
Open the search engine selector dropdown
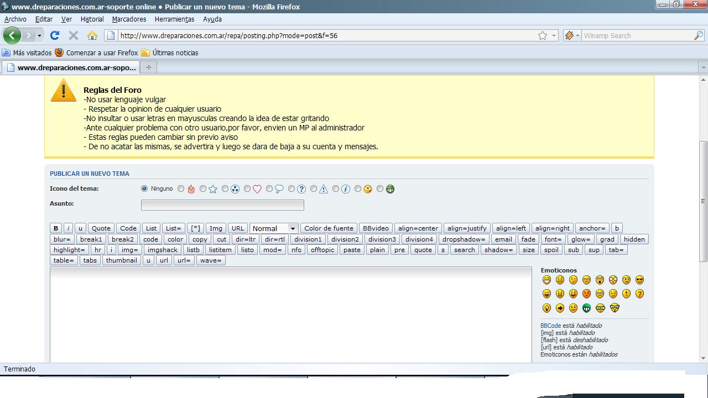click(x=571, y=35)
